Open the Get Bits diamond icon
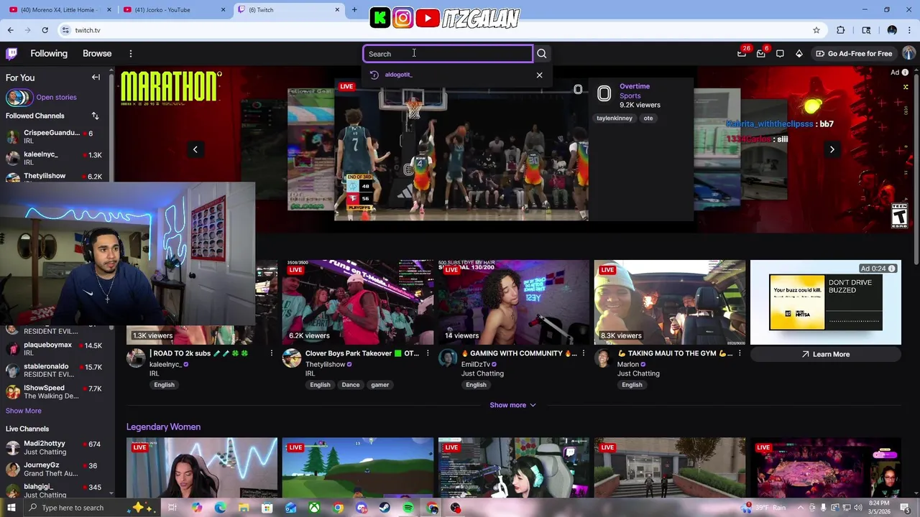Image resolution: width=920 pixels, height=517 pixels. point(799,54)
